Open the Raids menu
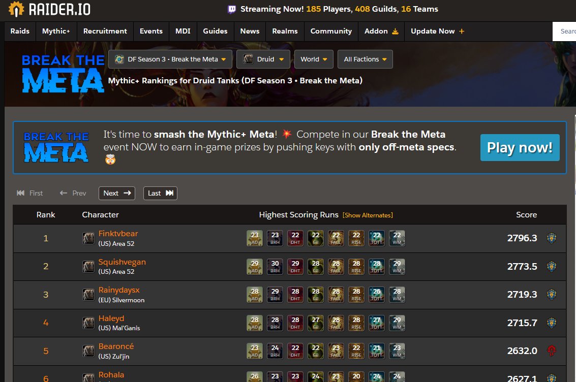Screen dimensions: 576x382 tap(20, 31)
